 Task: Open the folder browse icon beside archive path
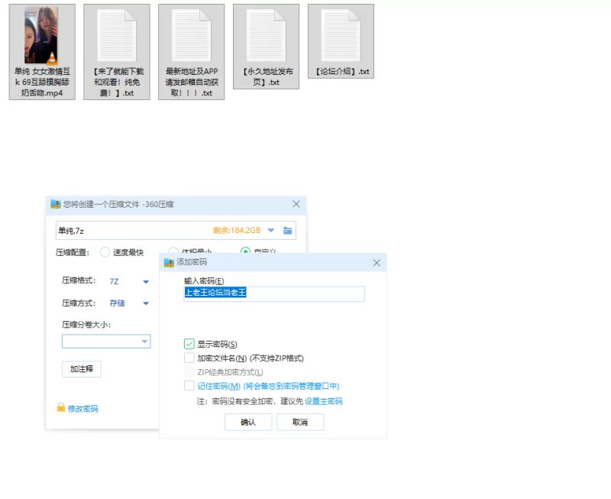(x=288, y=231)
